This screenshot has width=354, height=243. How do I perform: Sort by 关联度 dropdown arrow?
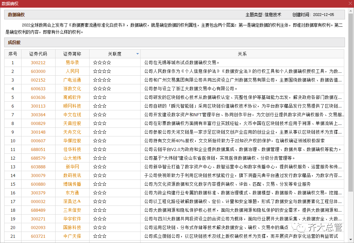tap(137, 54)
